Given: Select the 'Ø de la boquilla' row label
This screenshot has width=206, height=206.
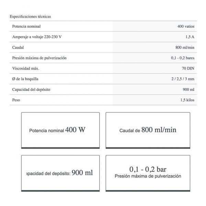Looking at the screenshot, I should pos(25,79).
